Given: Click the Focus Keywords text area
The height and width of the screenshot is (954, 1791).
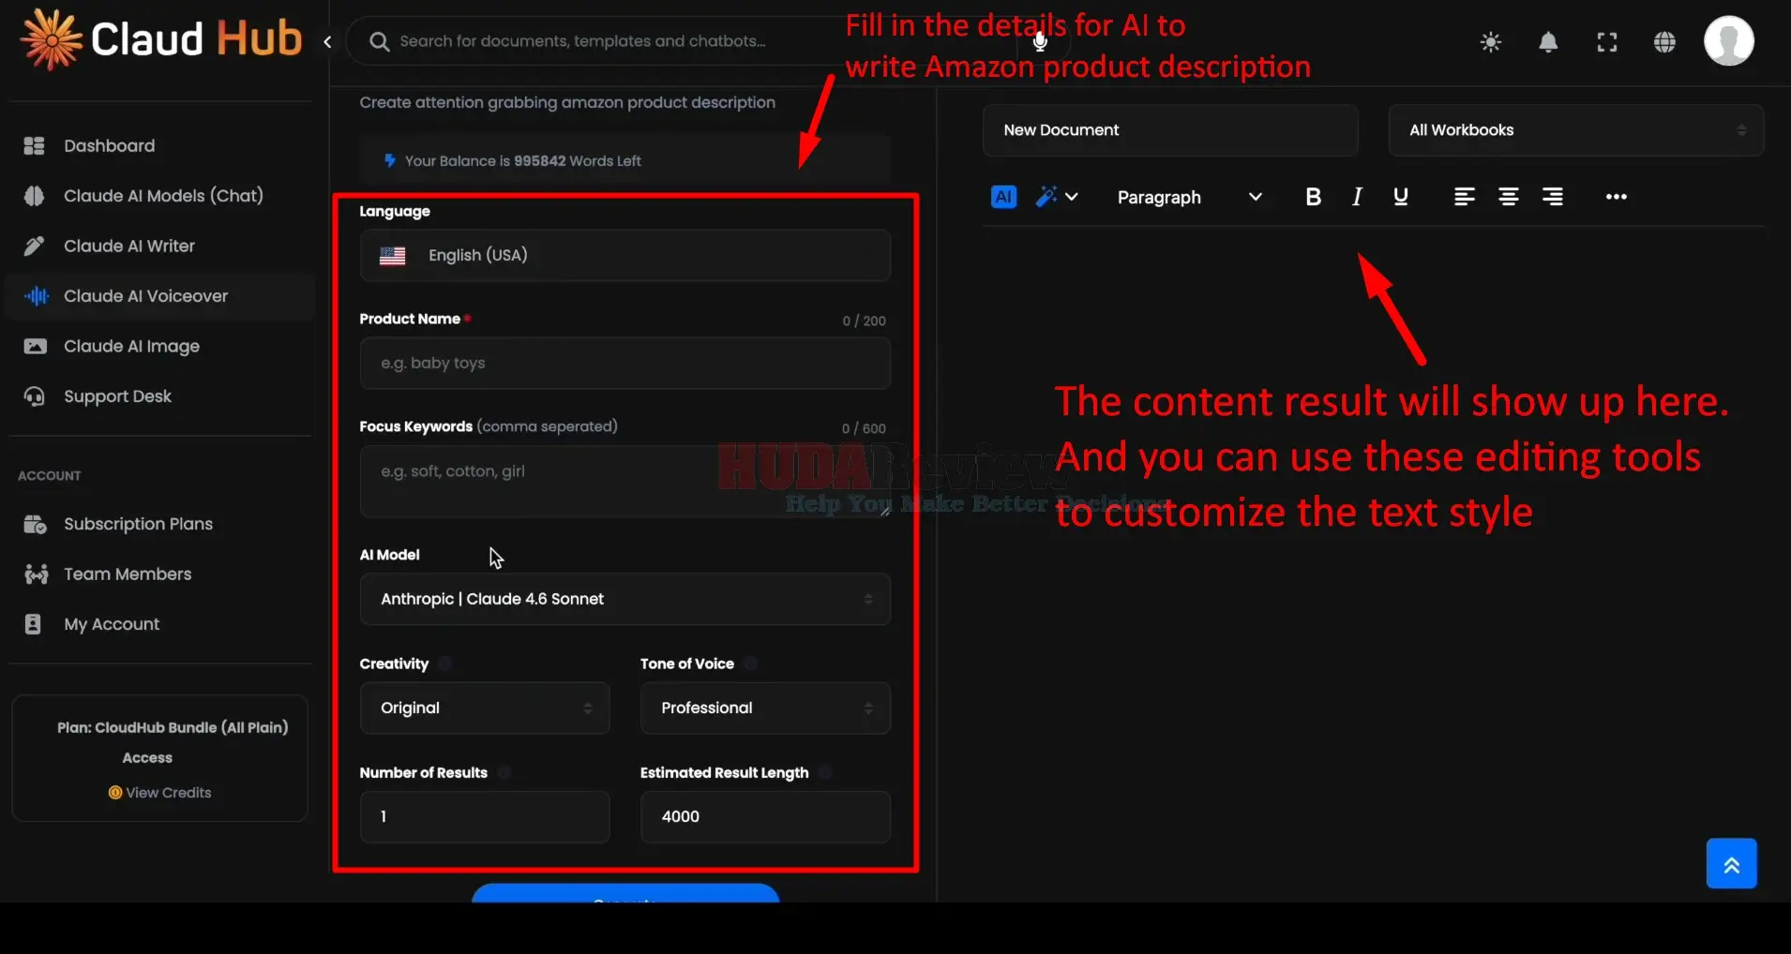Looking at the screenshot, I should [625, 481].
